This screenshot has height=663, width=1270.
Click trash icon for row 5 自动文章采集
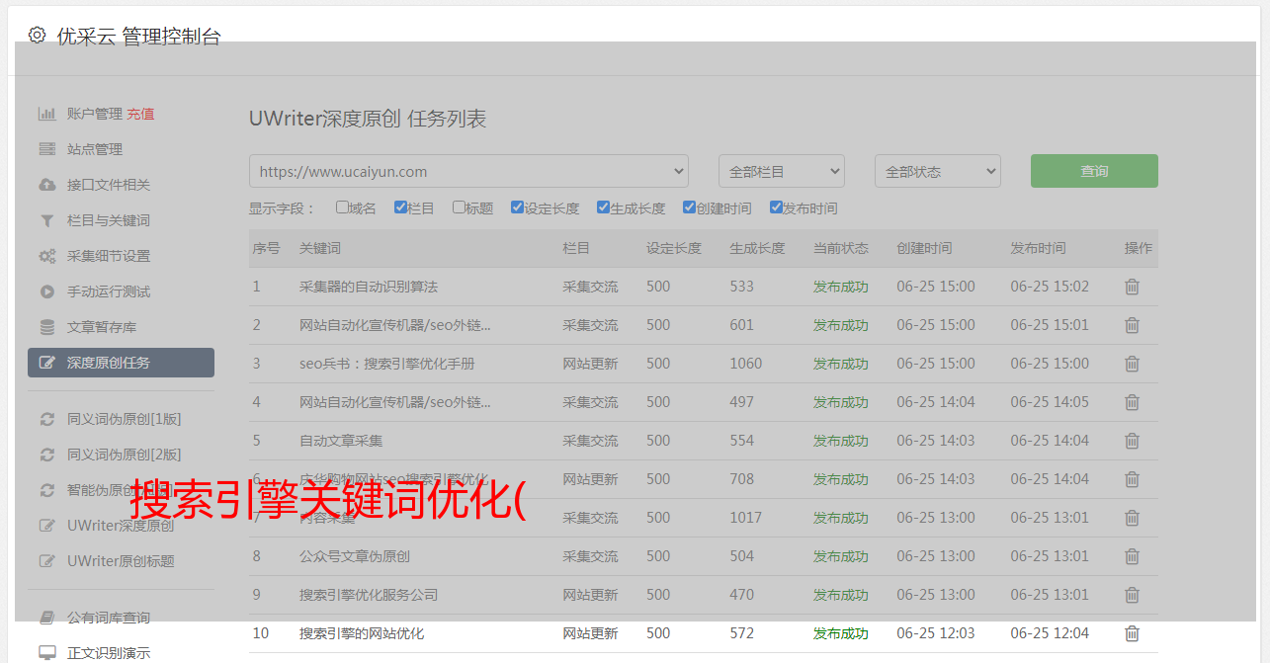[1132, 441]
